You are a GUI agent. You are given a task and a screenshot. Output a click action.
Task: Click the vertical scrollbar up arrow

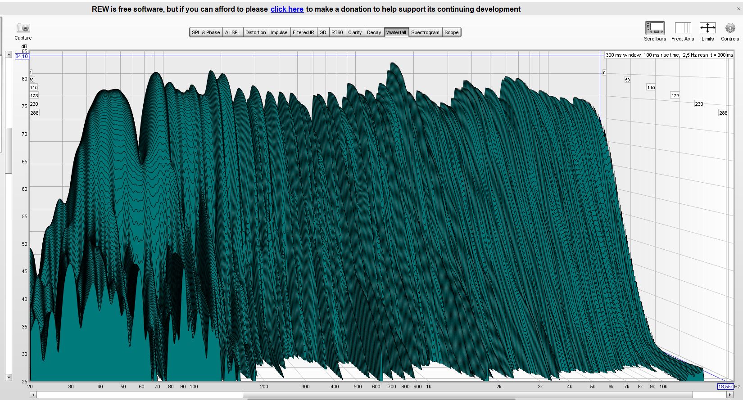(9, 55)
